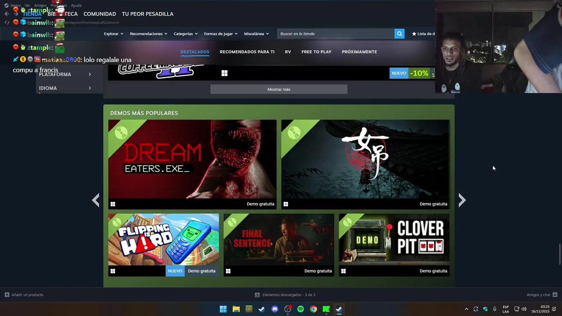Image resolution: width=562 pixels, height=316 pixels.
Task: Open the Windows Start menu
Action: [223, 309]
